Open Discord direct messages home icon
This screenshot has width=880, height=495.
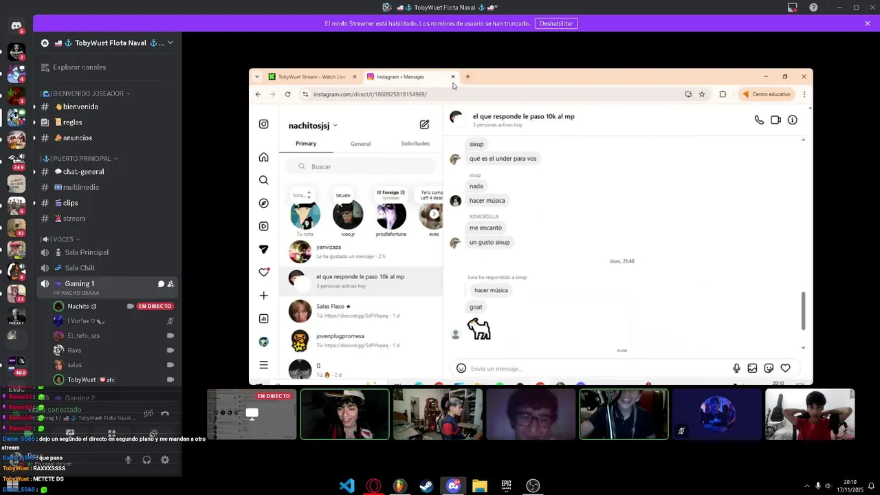[16, 26]
